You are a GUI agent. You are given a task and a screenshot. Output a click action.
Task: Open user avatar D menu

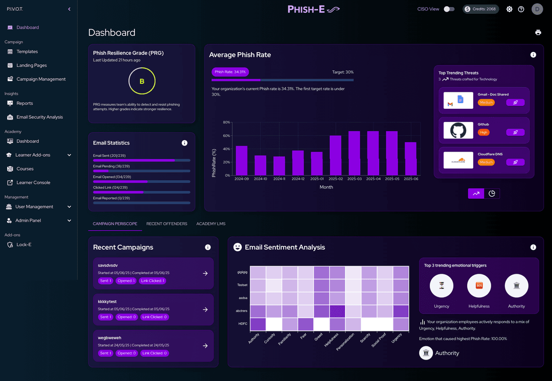coord(537,9)
